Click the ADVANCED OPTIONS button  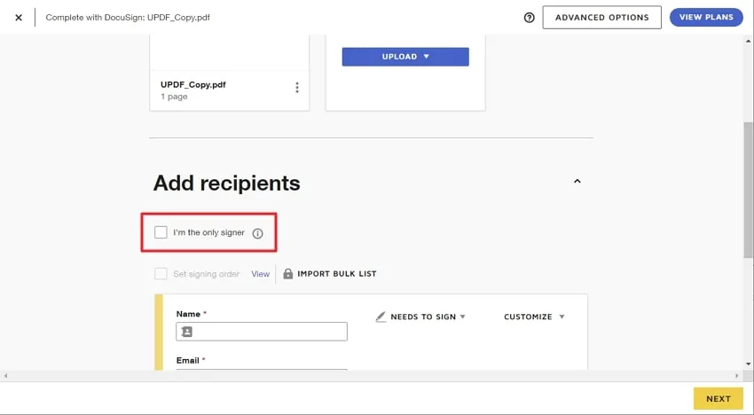(601, 18)
